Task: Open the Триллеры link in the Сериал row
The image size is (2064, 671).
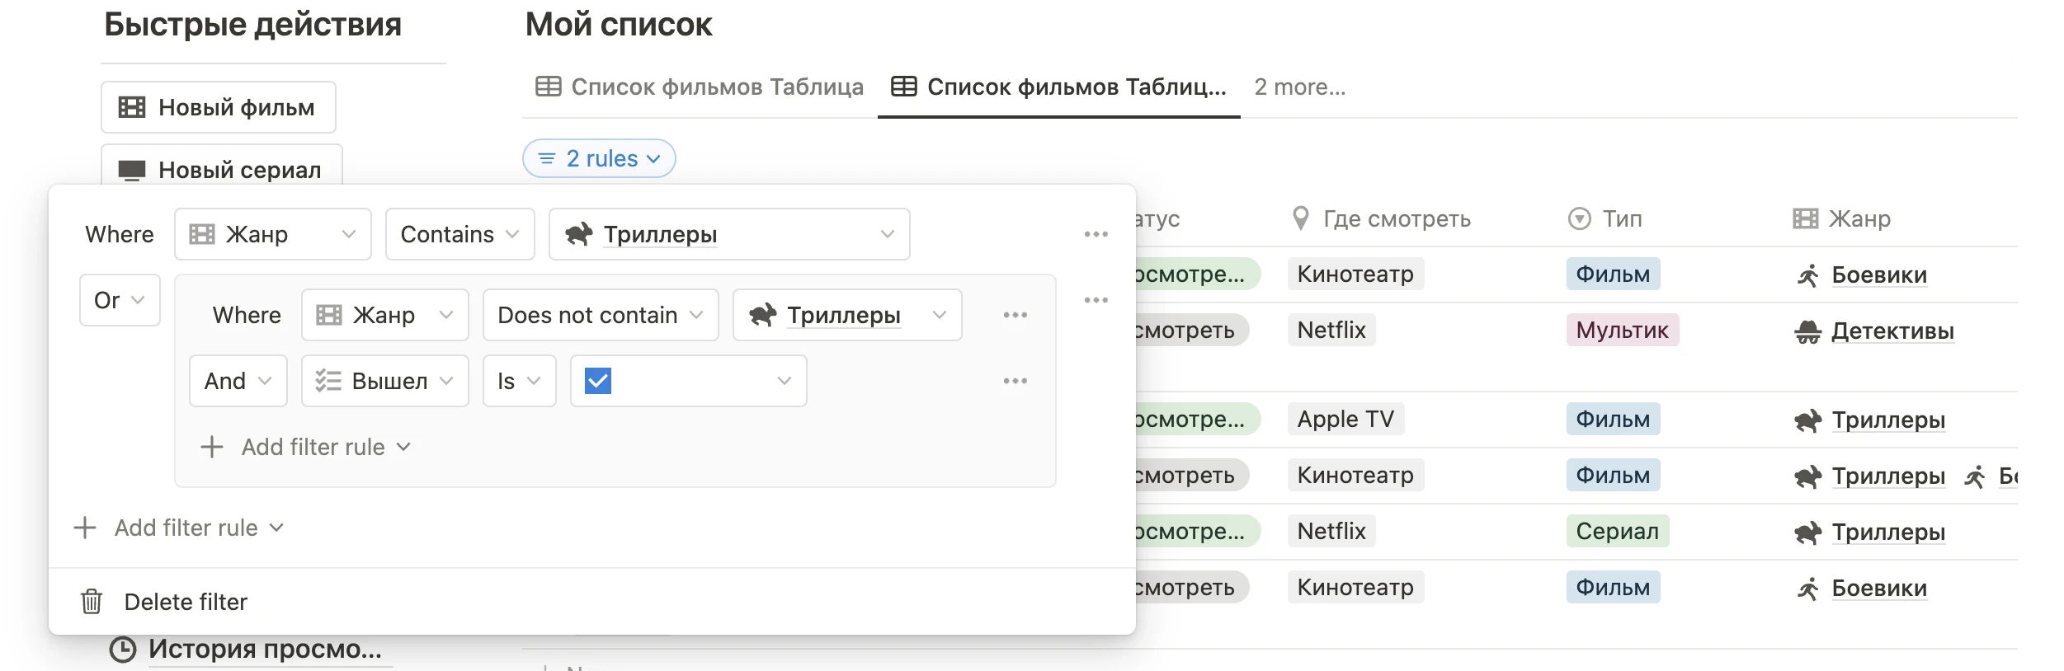Action: (x=1888, y=533)
